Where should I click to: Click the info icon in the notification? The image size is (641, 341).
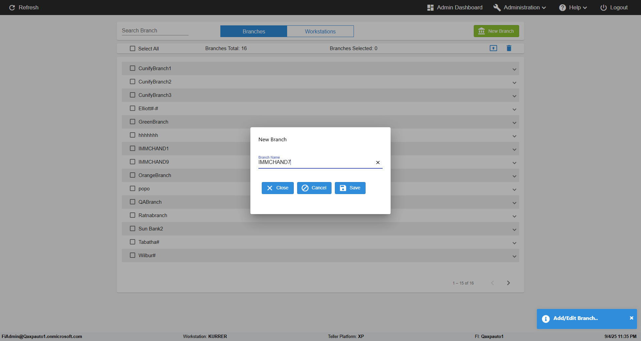pyautogui.click(x=546, y=319)
